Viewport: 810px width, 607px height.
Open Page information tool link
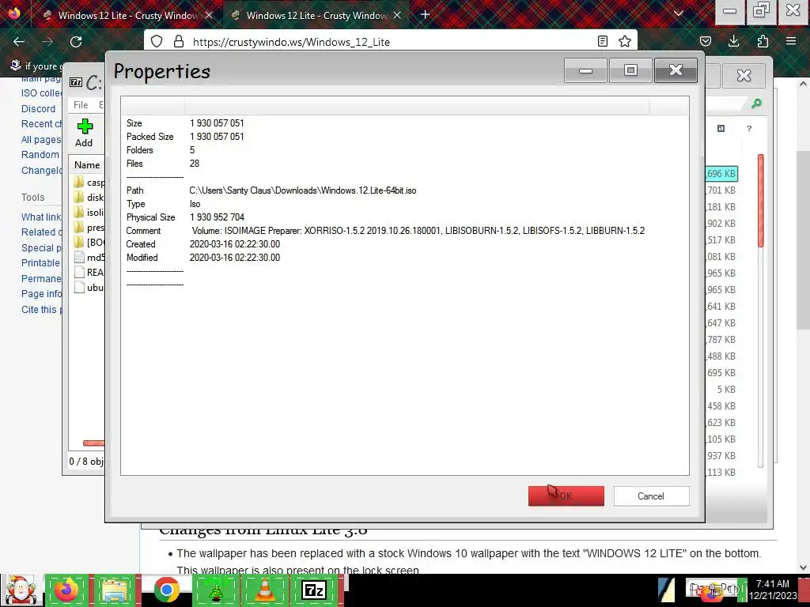pyautogui.click(x=41, y=294)
